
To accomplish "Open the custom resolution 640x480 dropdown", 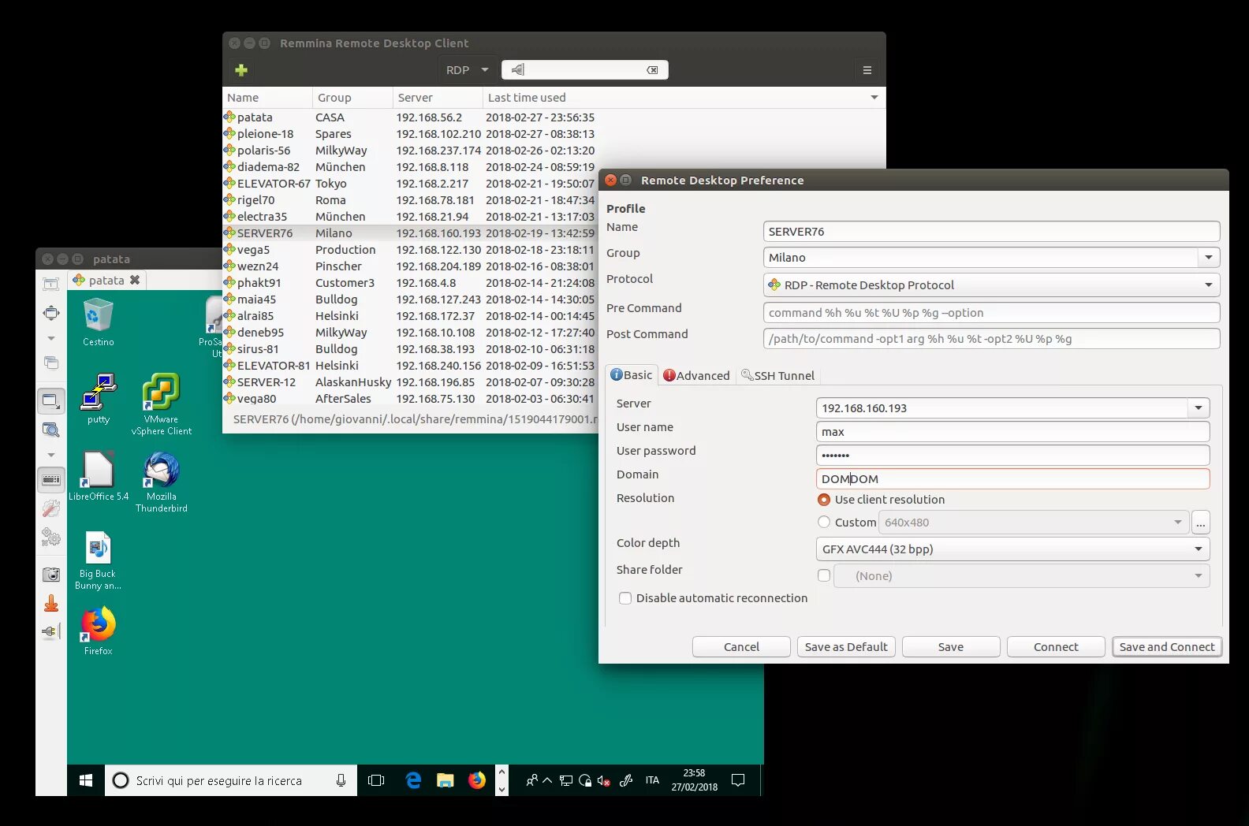I will pyautogui.click(x=1032, y=523).
